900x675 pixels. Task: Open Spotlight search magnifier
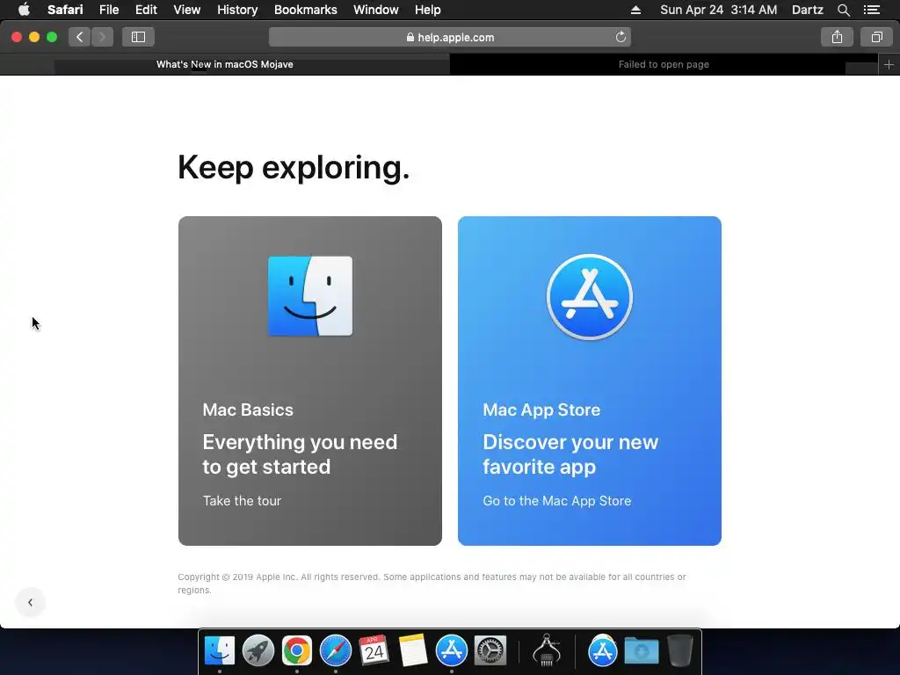[843, 10]
